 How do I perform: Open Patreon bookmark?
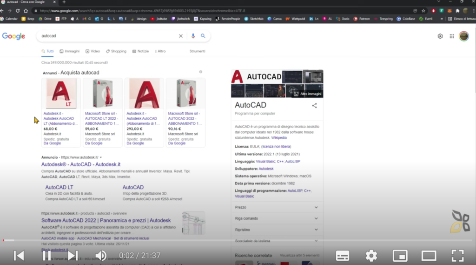click(x=362, y=19)
